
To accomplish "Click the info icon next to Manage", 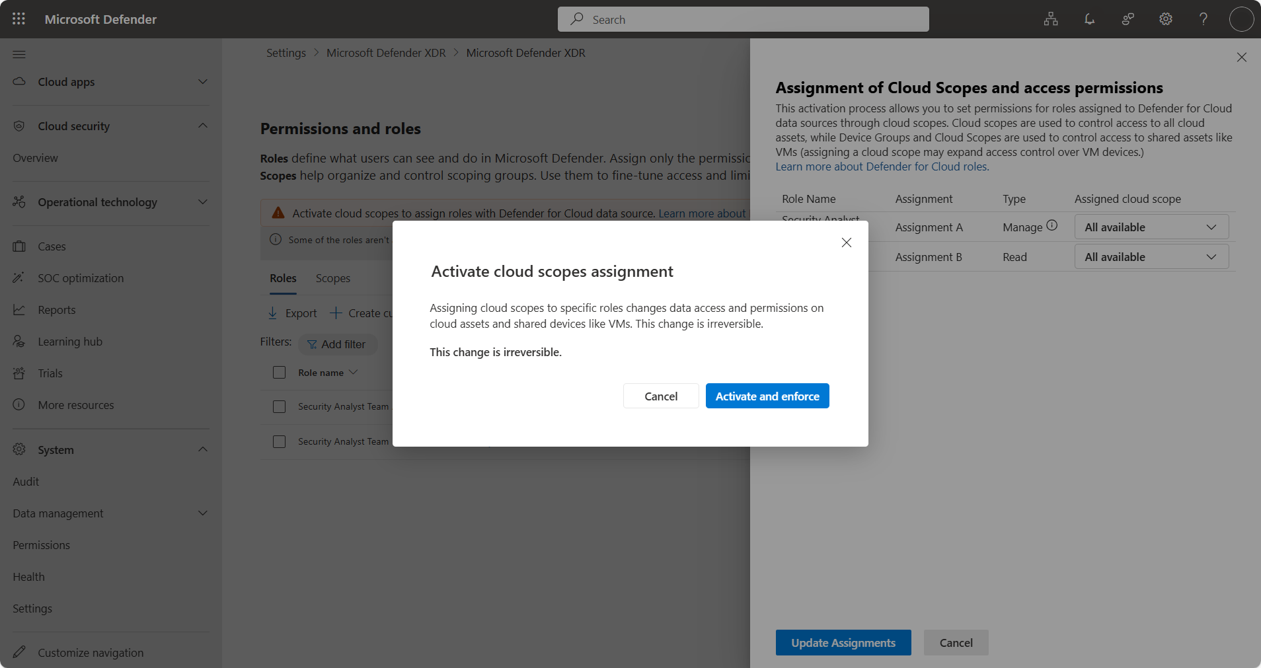I will 1052,225.
